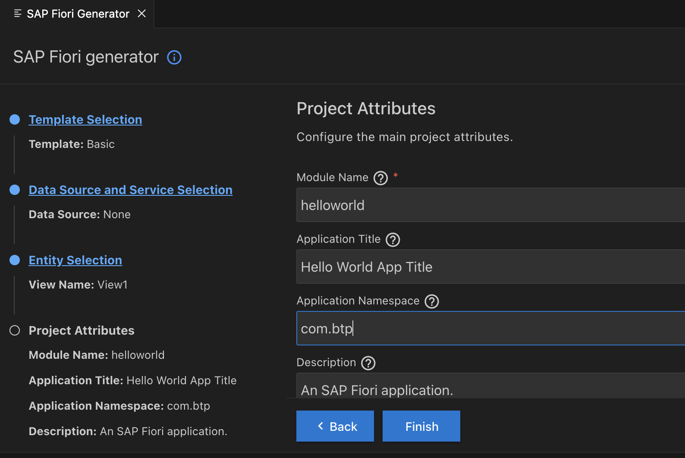This screenshot has width=685, height=458.
Task: Click the Data Source step bullet
Action: coord(15,190)
